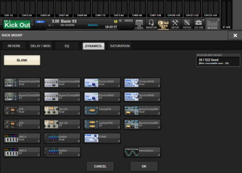Click the CH61-72 meter bank
The width and height of the screenshot is (242, 173).
point(100,9)
